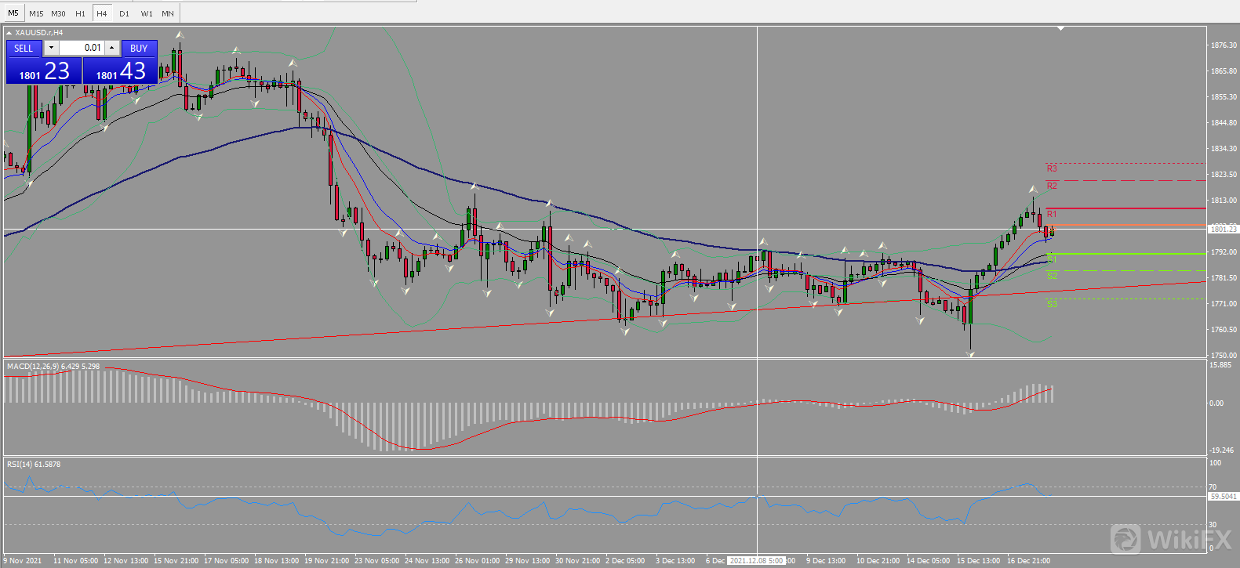Select the W1 weekly timeframe
The image size is (1240, 568).
click(147, 13)
